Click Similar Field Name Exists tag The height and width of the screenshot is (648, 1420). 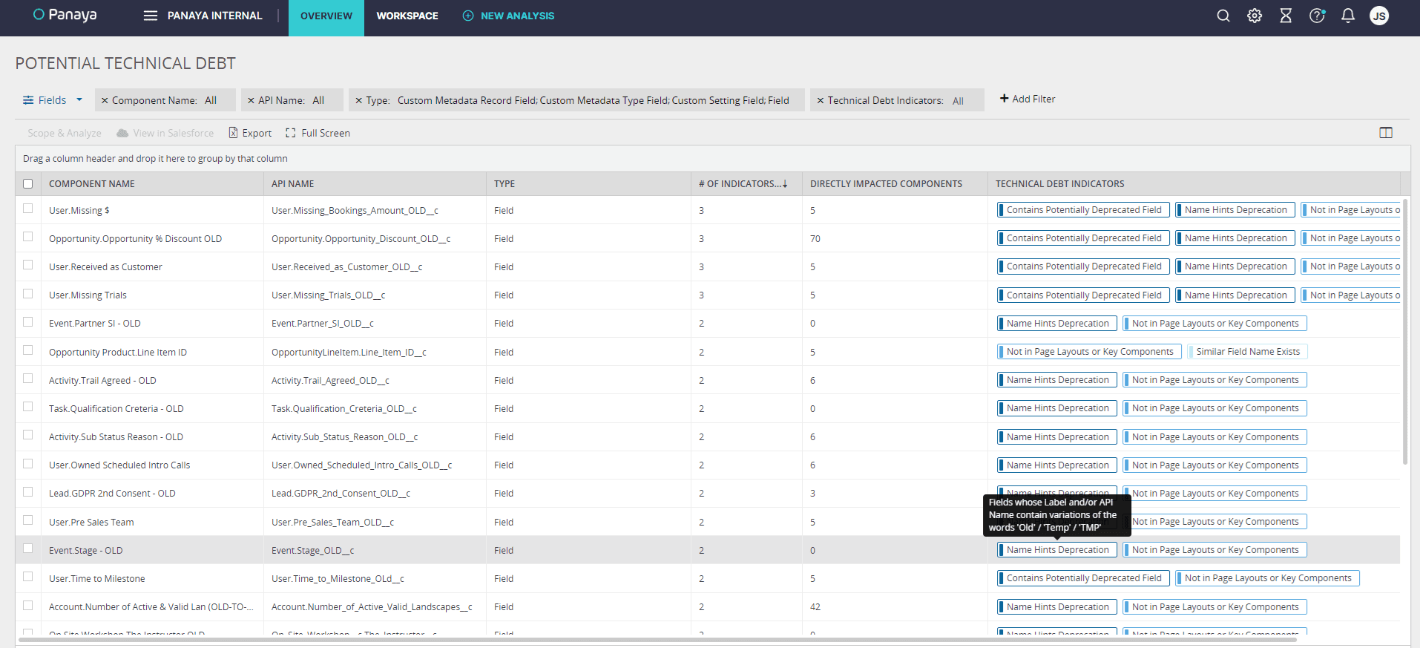pos(1247,352)
